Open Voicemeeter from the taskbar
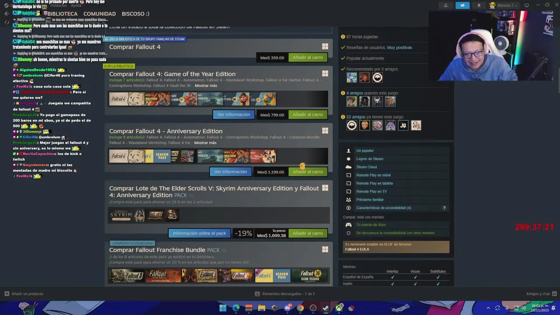Viewport: 560px width, 315px height. (x=249, y=308)
